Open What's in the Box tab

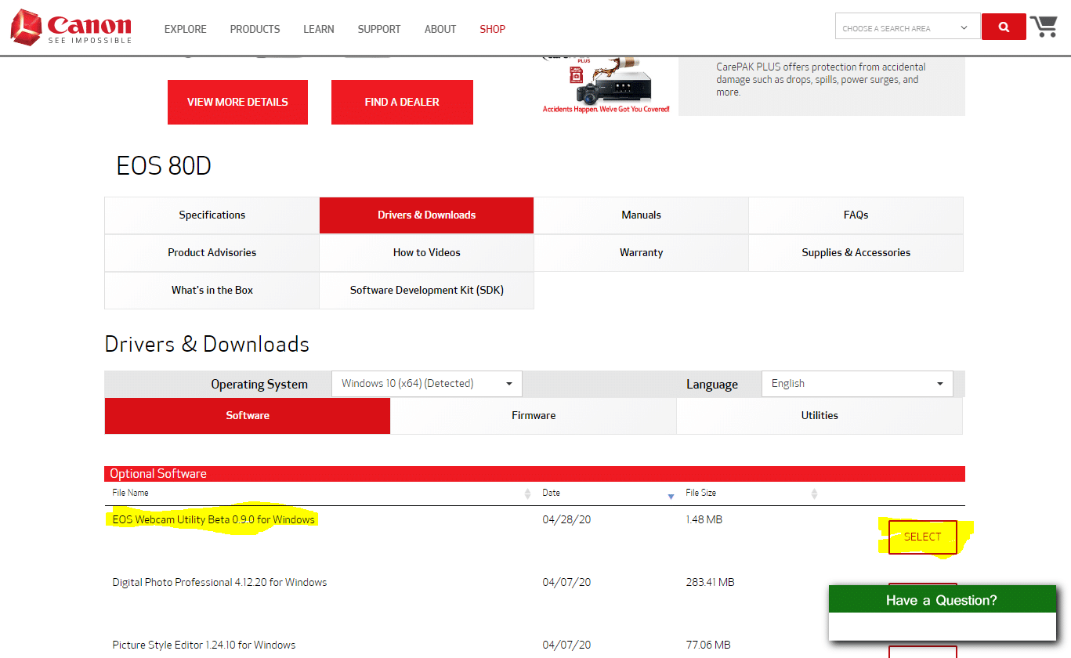point(212,291)
